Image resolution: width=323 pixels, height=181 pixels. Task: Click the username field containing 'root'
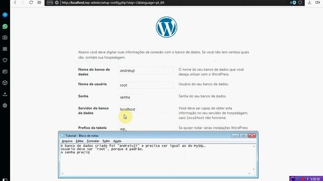tap(146, 85)
